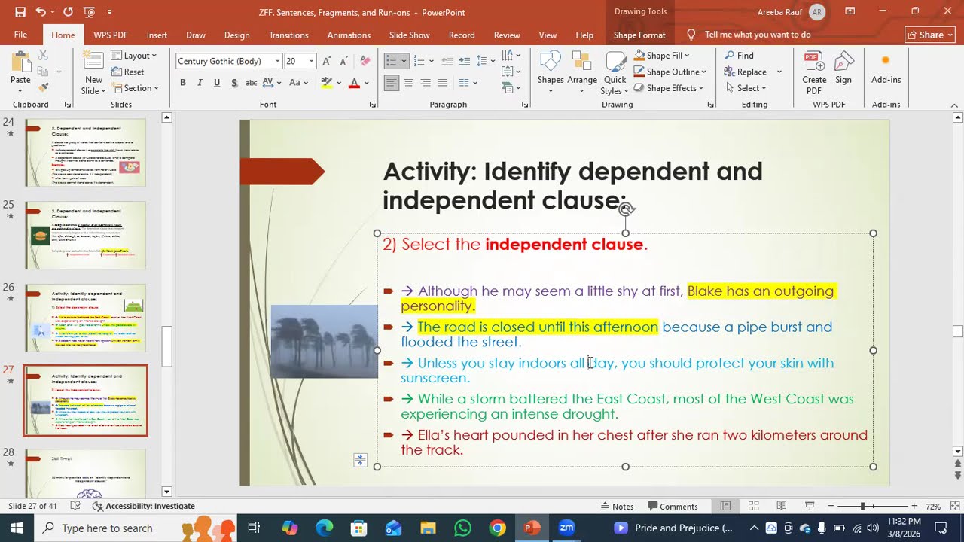
Task: Click the zoom slider handle
Action: 862,506
